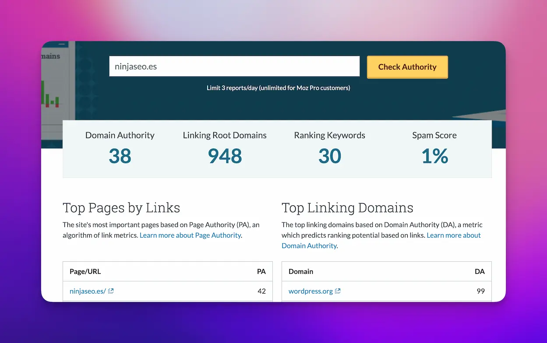Select the Linking Root Domains value 948
The image size is (547, 343).
click(x=225, y=156)
